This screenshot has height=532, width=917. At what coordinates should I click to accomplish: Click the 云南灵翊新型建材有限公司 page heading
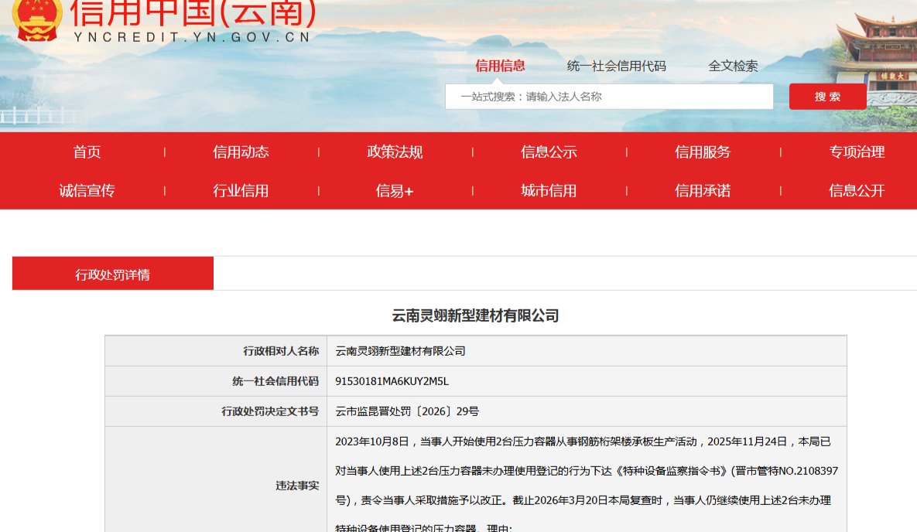click(475, 315)
